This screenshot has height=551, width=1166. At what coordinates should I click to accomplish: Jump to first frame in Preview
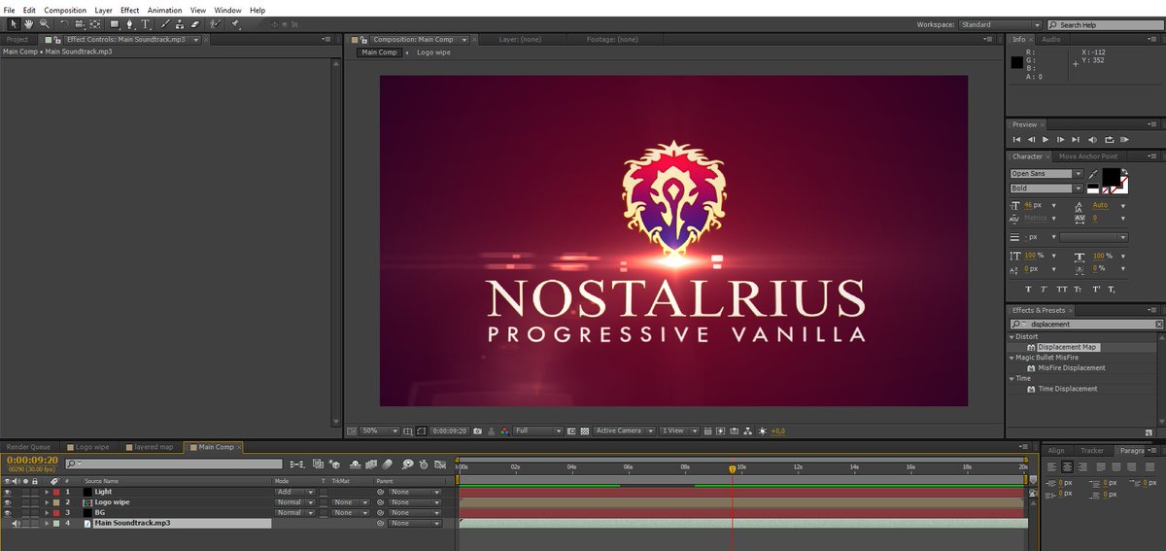click(1016, 140)
